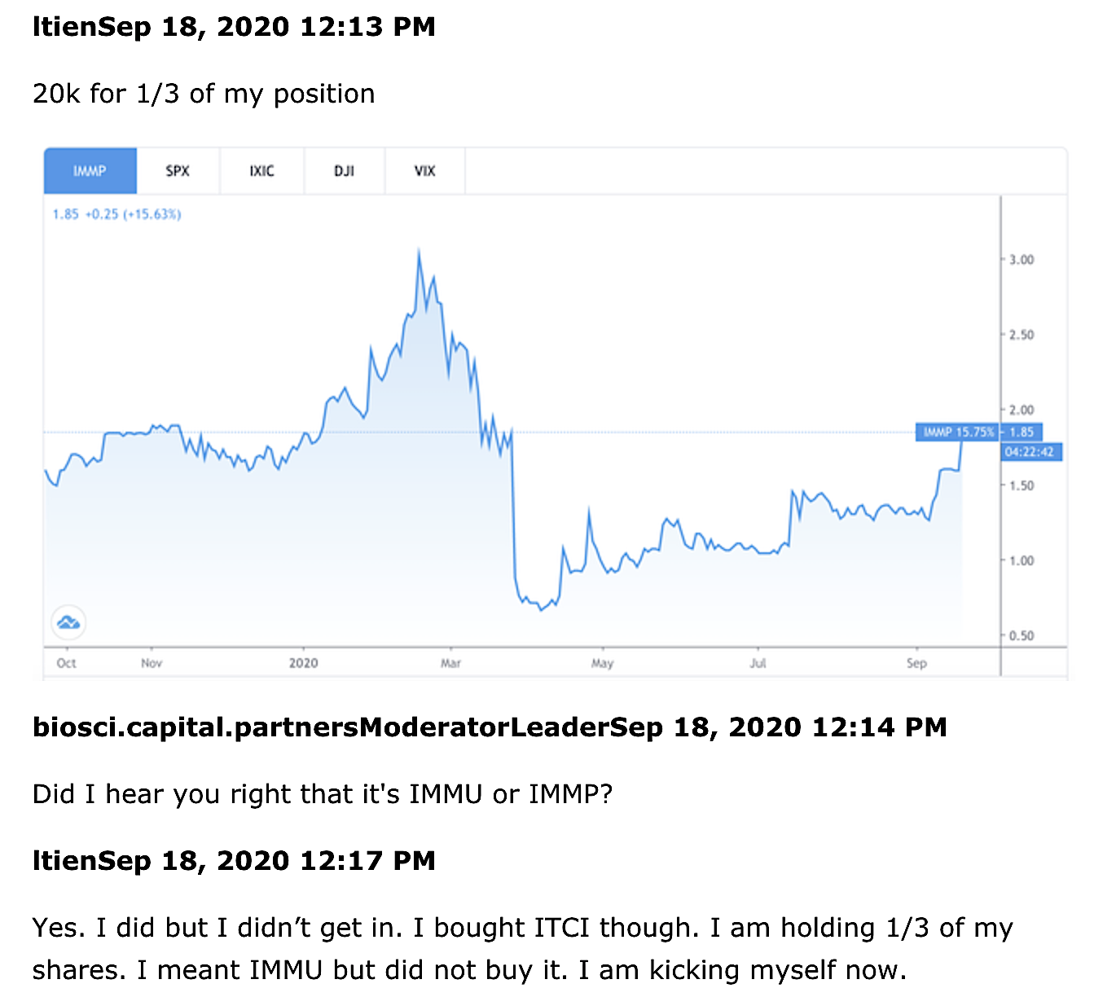Click the Mar label on time axis
This screenshot has width=1116, height=997.
pos(450,663)
